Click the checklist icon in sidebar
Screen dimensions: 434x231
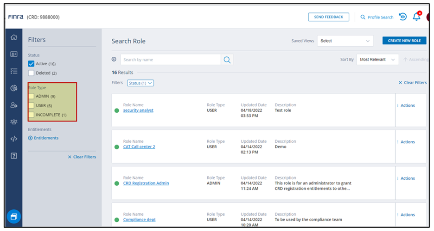(x=14, y=71)
